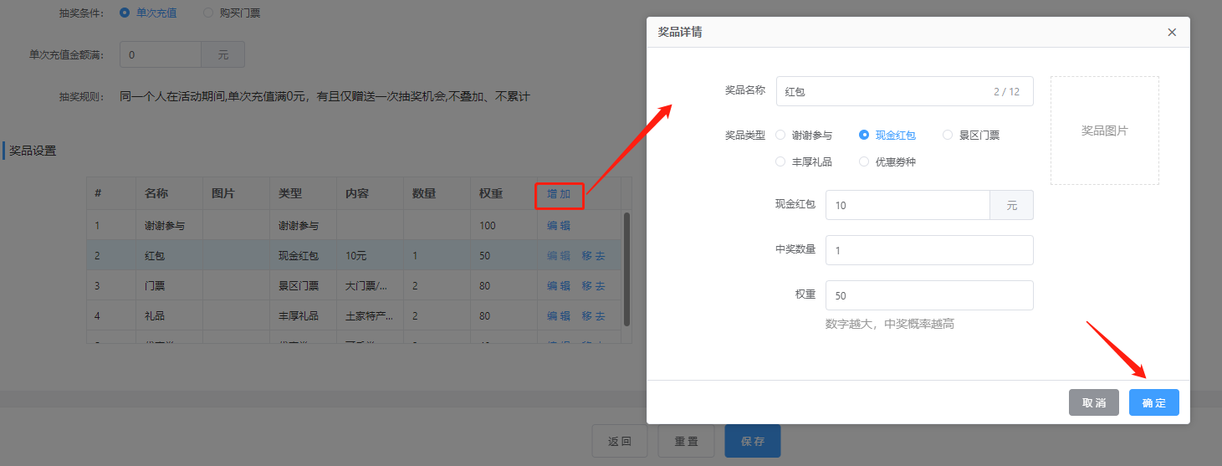Choose 优惠券种 as prize type
The height and width of the screenshot is (466, 1222).
pyautogui.click(x=864, y=161)
